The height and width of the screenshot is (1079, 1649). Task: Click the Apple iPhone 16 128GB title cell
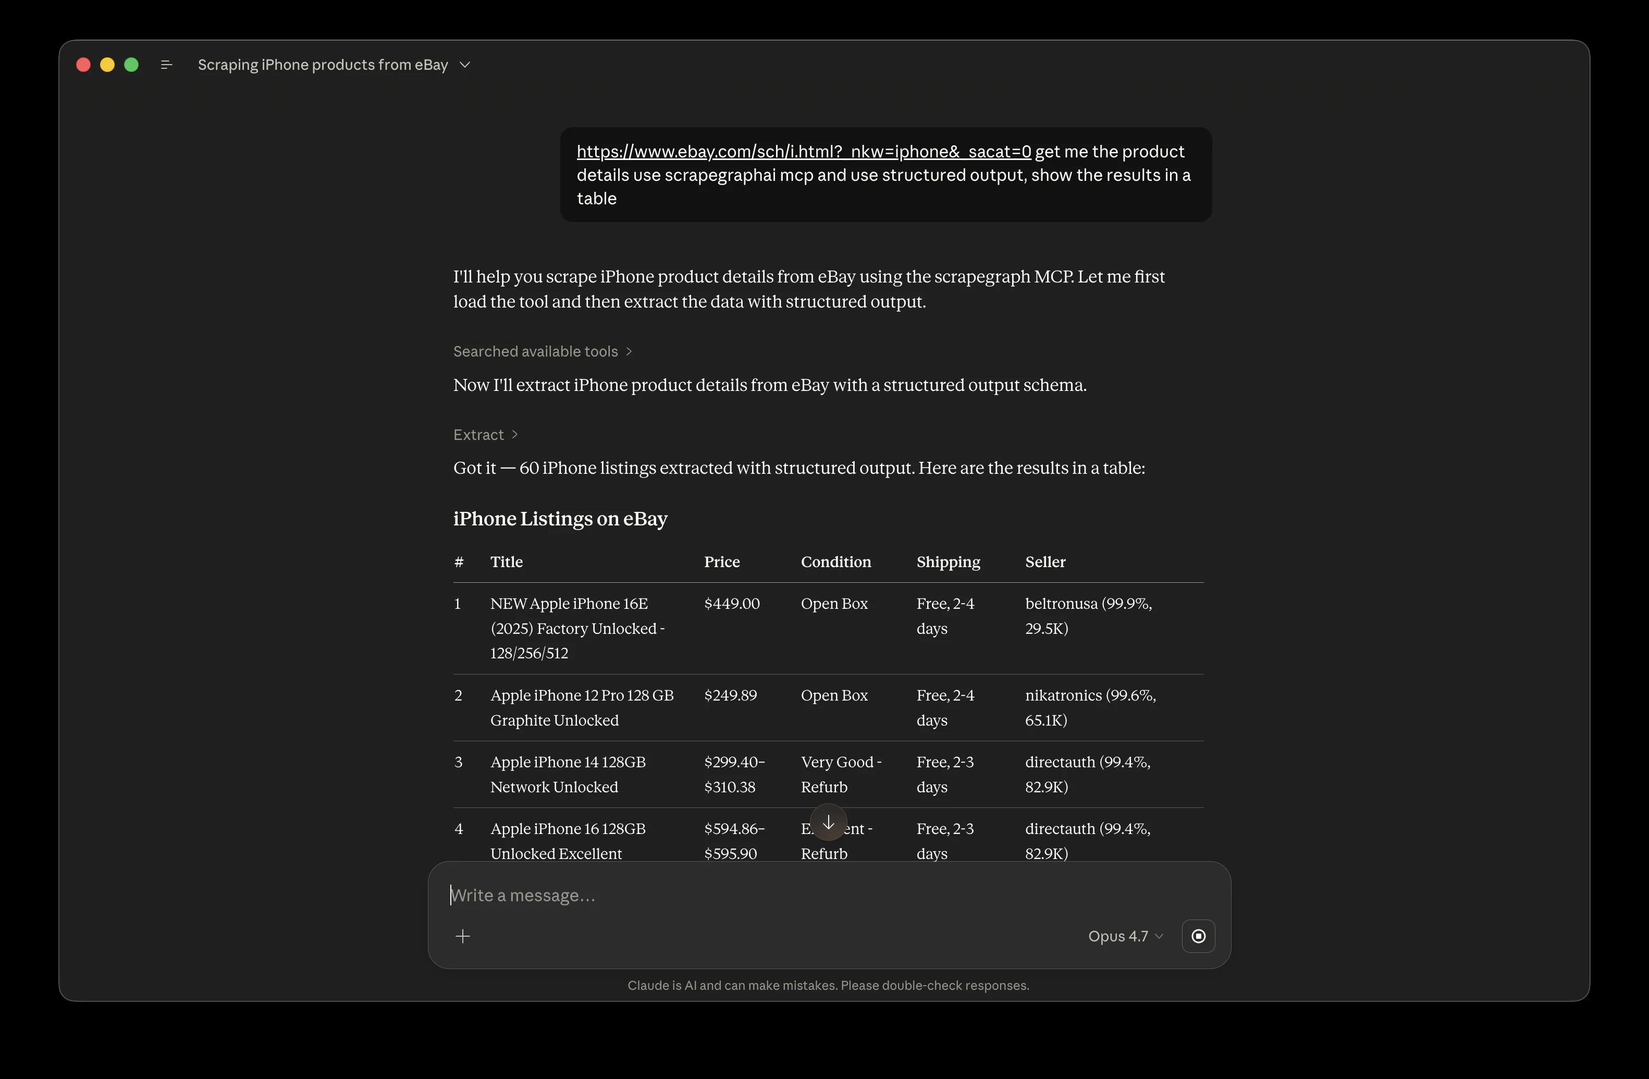(x=568, y=841)
